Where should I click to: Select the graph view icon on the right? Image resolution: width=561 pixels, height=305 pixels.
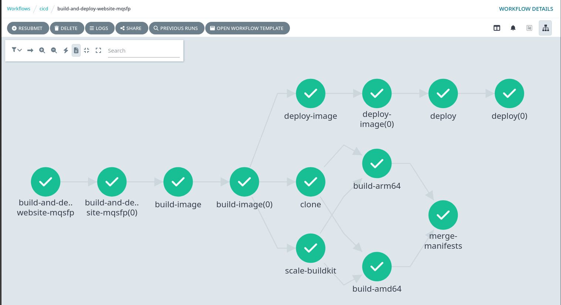[545, 28]
